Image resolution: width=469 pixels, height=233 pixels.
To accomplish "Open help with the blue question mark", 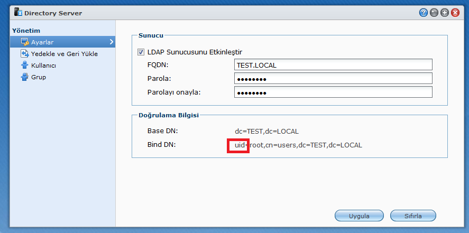I will 424,13.
